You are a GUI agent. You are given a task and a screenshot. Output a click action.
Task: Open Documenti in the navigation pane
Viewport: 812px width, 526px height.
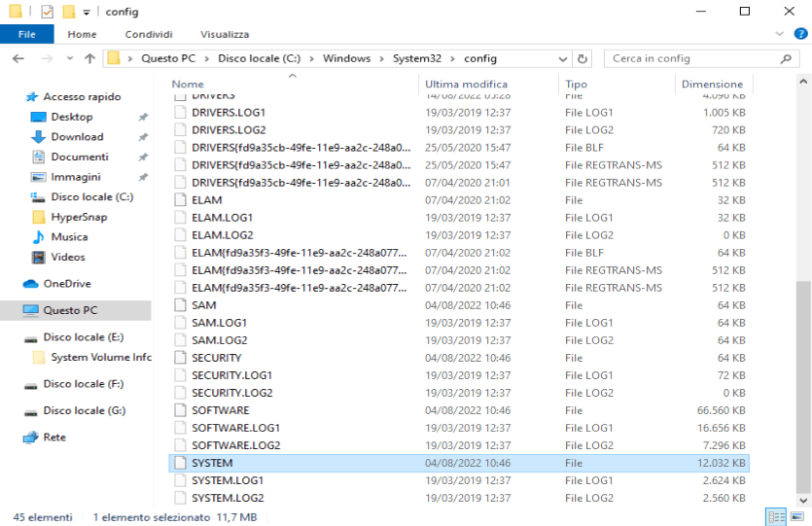79,157
